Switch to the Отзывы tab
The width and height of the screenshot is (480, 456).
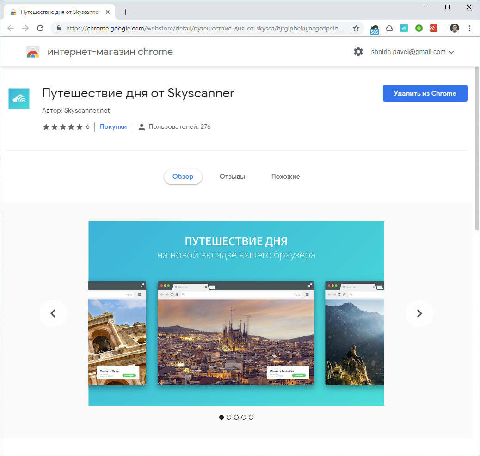point(232,176)
